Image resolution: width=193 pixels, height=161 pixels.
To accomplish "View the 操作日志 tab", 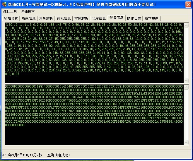I will click(134, 18).
